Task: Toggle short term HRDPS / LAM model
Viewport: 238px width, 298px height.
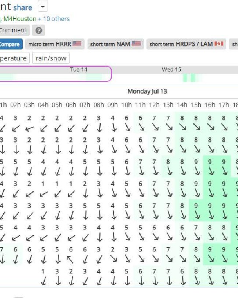Action: point(186,44)
